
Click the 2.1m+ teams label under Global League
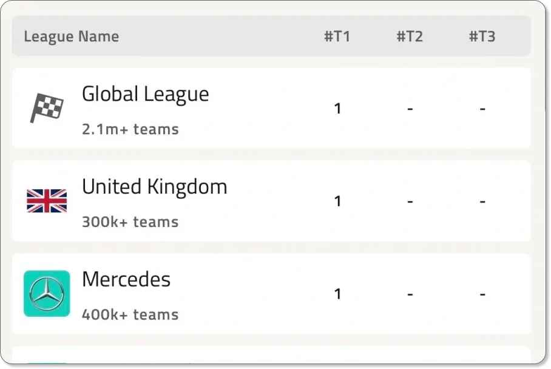[x=130, y=129]
